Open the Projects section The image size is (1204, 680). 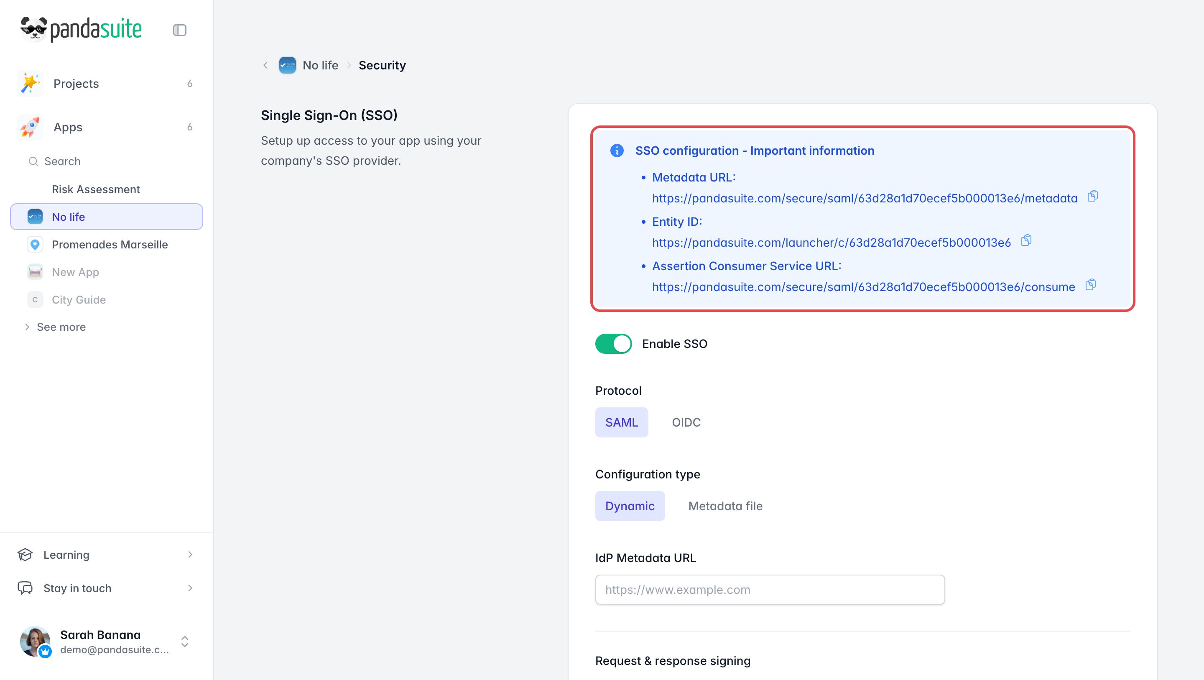coord(106,84)
